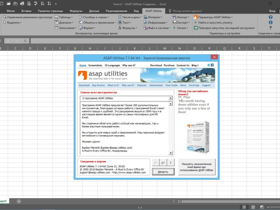Open Параметры ASAP Utilities menu

coord(213,17)
